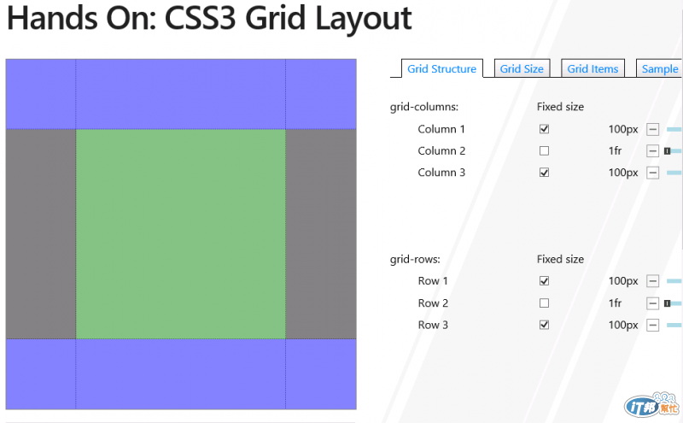
Task: Click the minus button for Column 3
Action: [x=652, y=173]
